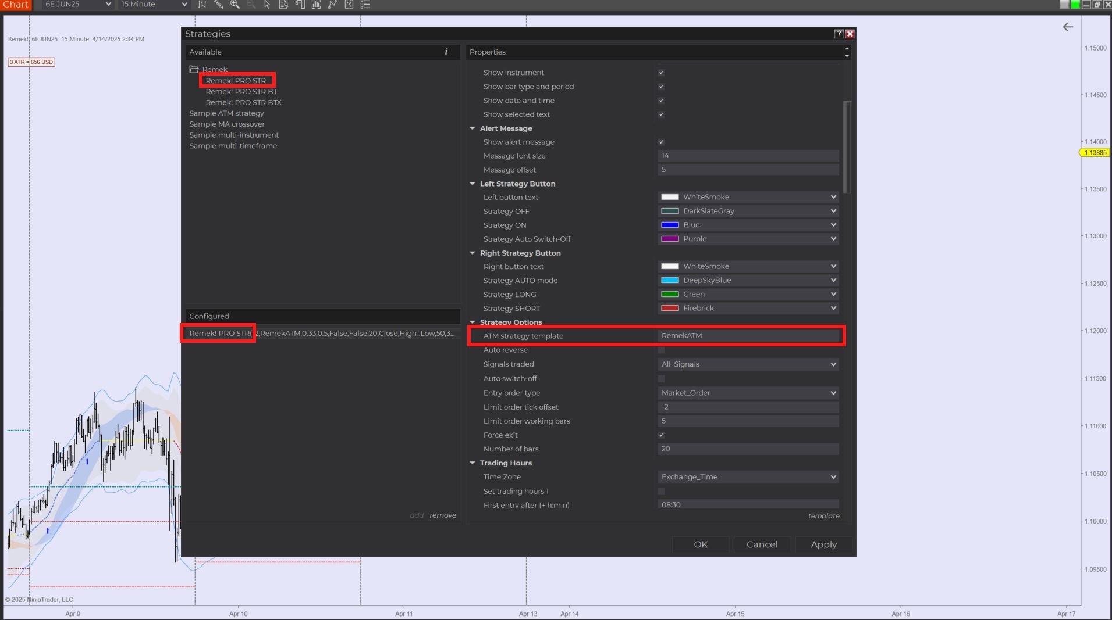Click ATM strategy template RemekATM field

(x=748, y=335)
